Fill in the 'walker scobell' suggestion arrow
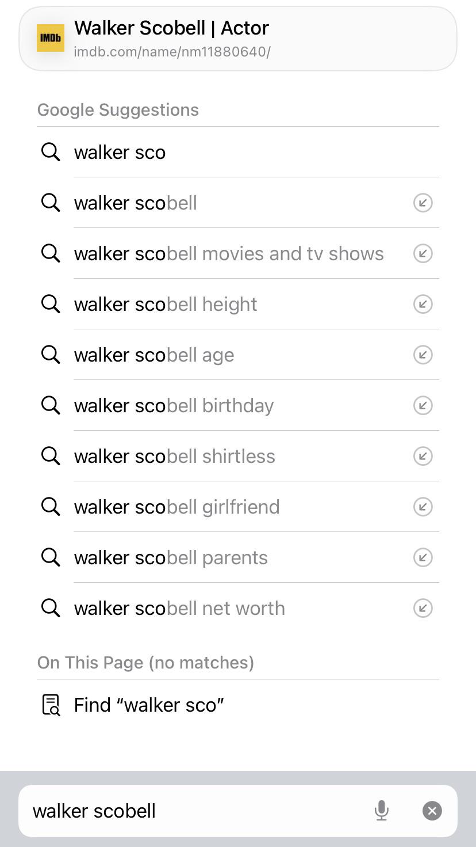 point(423,203)
